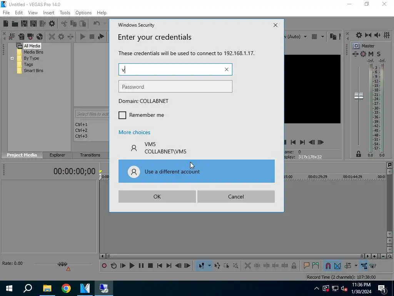Toggle Loop Playback in transport bar
Screen dimensions: 394x296
coord(114,266)
